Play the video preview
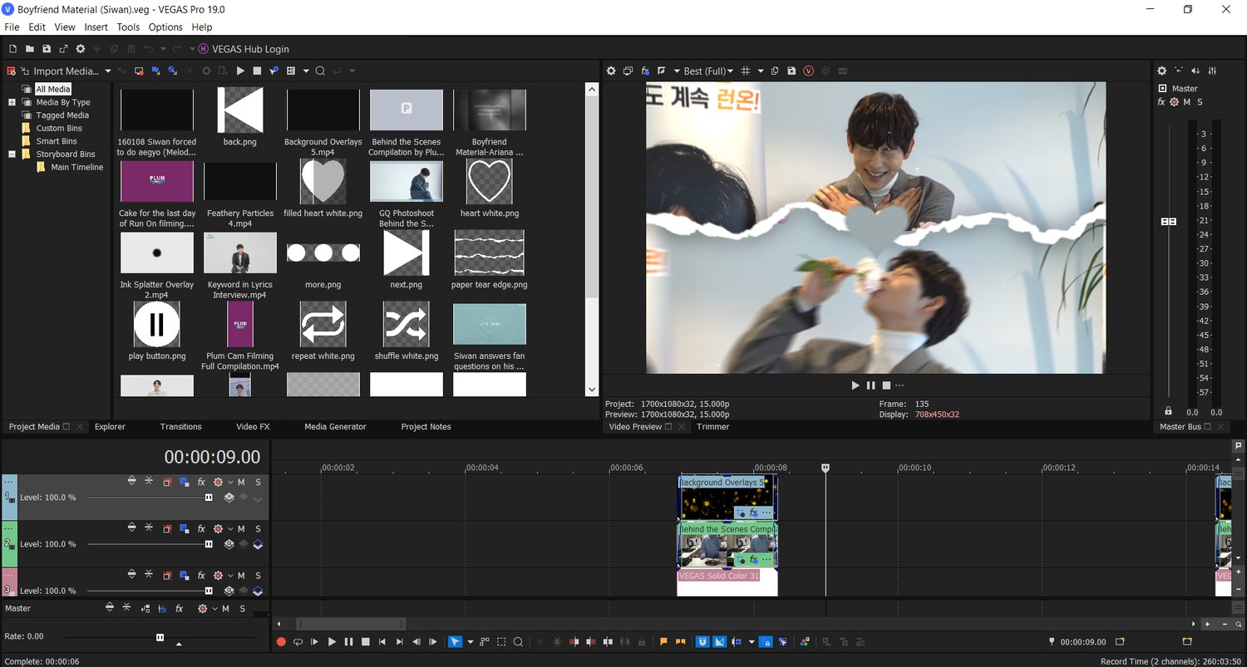The height and width of the screenshot is (667, 1247). point(855,385)
